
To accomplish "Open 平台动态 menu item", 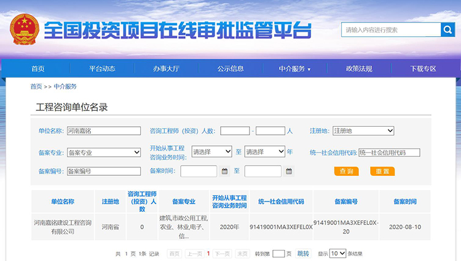I will (102, 69).
